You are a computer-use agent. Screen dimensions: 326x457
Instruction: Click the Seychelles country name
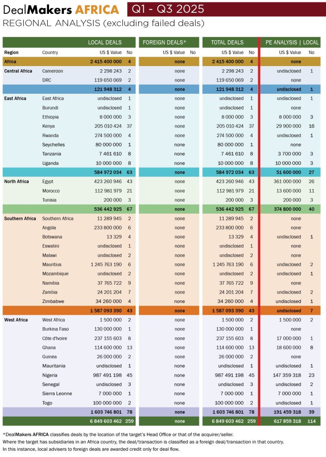coord(54,145)
